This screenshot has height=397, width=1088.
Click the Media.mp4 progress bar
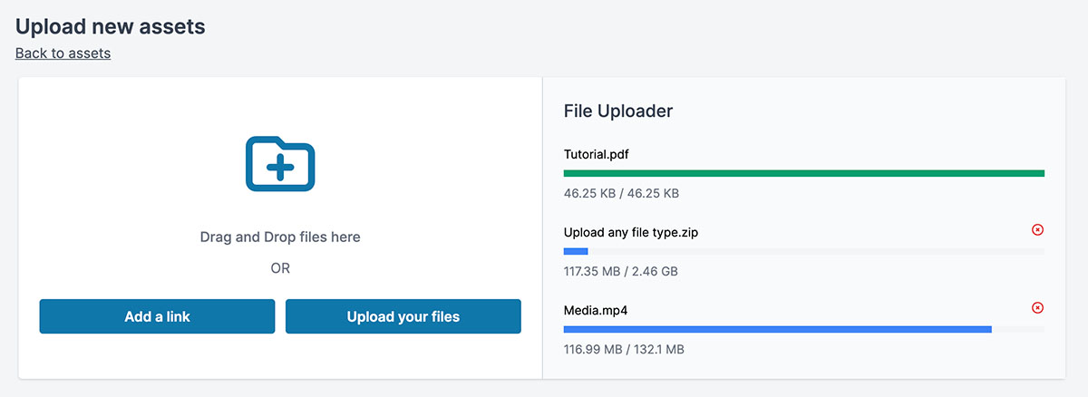(x=804, y=329)
